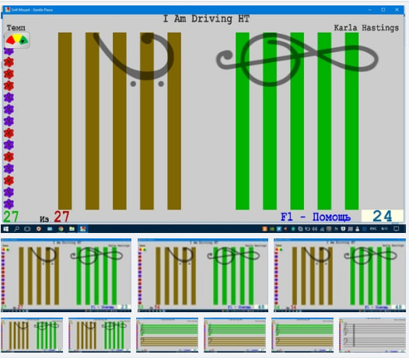Click the green score number 27
Screen dimensions: 409x358
tap(11, 217)
